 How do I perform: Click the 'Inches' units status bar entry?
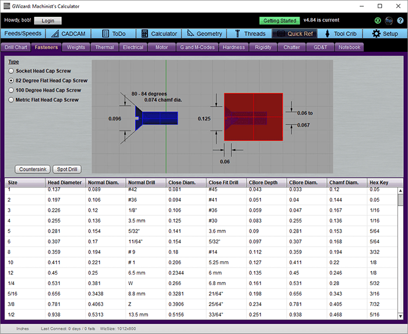pyautogui.click(x=23, y=329)
